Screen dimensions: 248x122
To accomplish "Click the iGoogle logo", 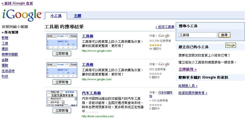I will (x=22, y=15).
